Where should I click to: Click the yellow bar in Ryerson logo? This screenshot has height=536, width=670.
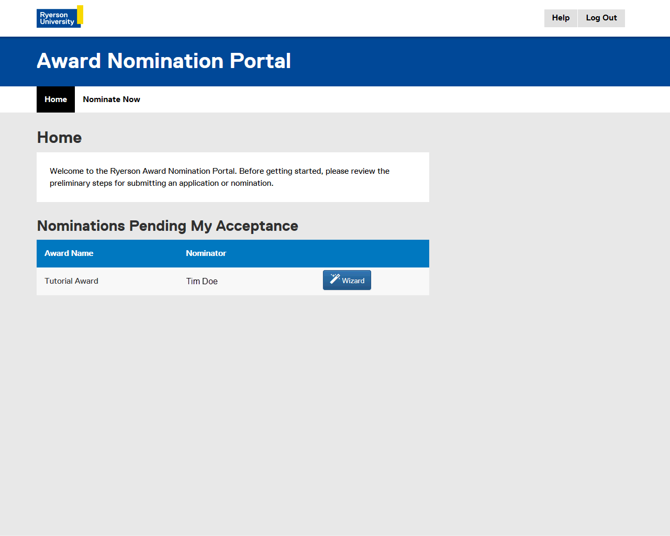coord(80,15)
